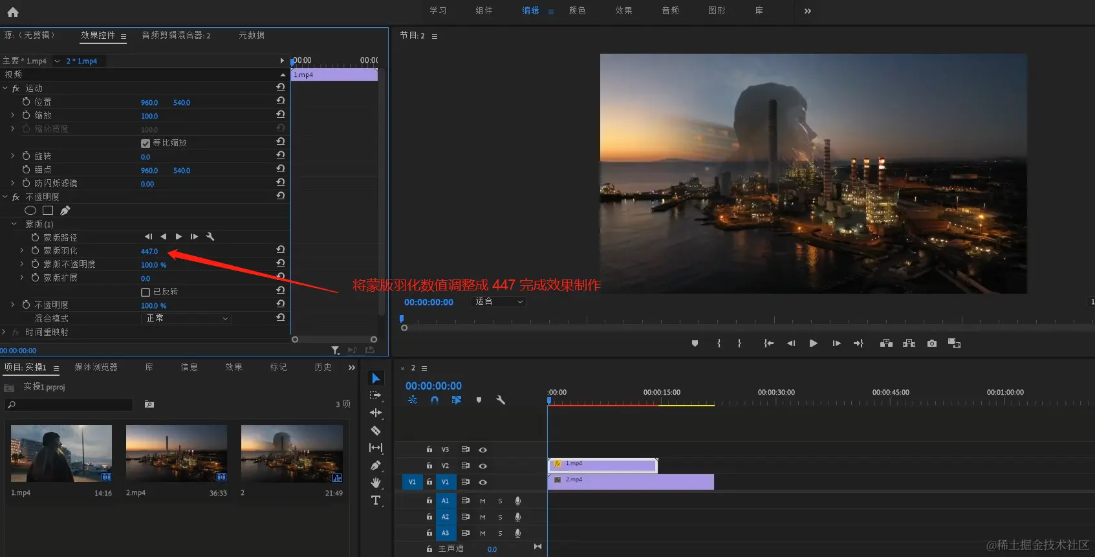The width and height of the screenshot is (1095, 557).
Task: Create an ellipse mask under Opacity
Action: pos(30,210)
